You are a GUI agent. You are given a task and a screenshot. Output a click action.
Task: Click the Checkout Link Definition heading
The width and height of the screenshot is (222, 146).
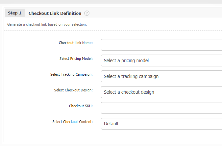[55, 13]
